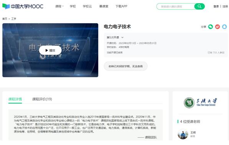The width and height of the screenshot is (229, 145).
Task: Open the 慕课堂 menu item
Action: tap(104, 6)
